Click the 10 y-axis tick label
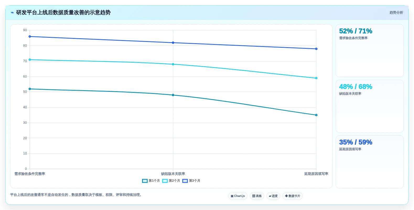This screenshot has width=414, height=210. click(25, 153)
